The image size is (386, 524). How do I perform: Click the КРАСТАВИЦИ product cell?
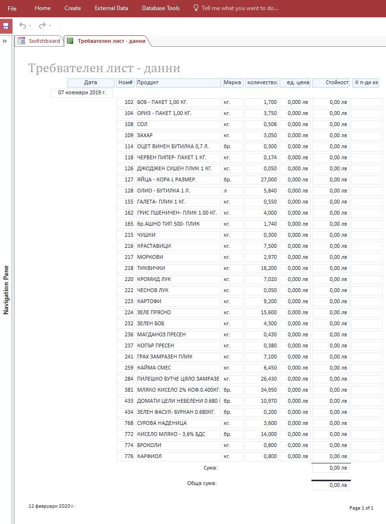(179, 246)
